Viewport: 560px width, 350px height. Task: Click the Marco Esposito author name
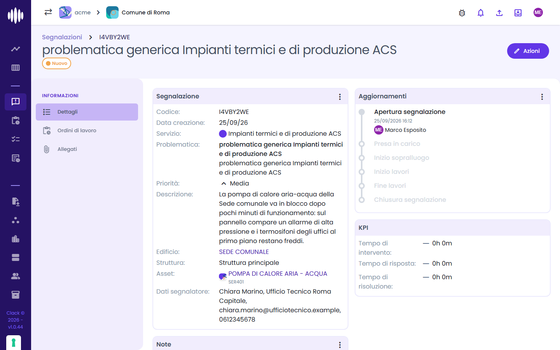tap(406, 130)
